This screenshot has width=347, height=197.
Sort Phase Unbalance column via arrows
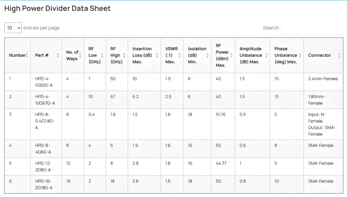(x=300, y=55)
